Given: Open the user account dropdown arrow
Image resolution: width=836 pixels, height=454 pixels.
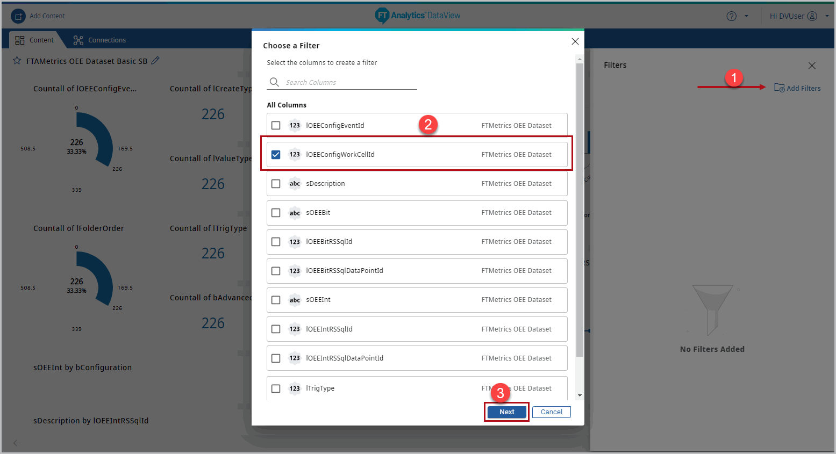Looking at the screenshot, I should point(827,16).
